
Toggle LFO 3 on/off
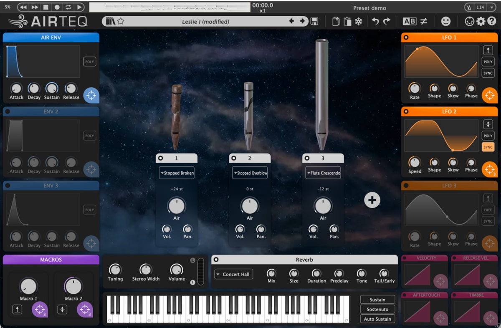406,186
